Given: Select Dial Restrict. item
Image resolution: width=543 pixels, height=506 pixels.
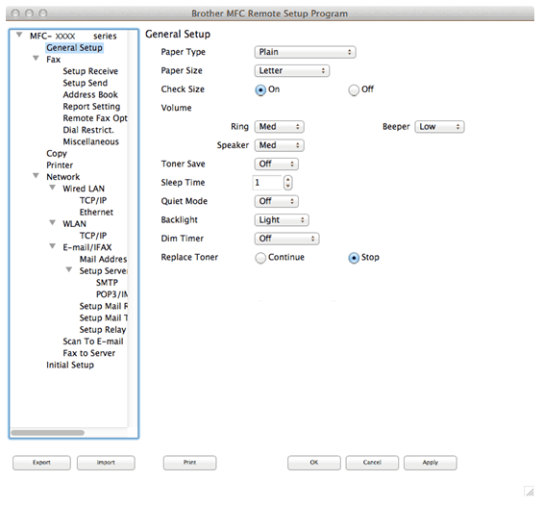Looking at the screenshot, I should click(x=88, y=130).
